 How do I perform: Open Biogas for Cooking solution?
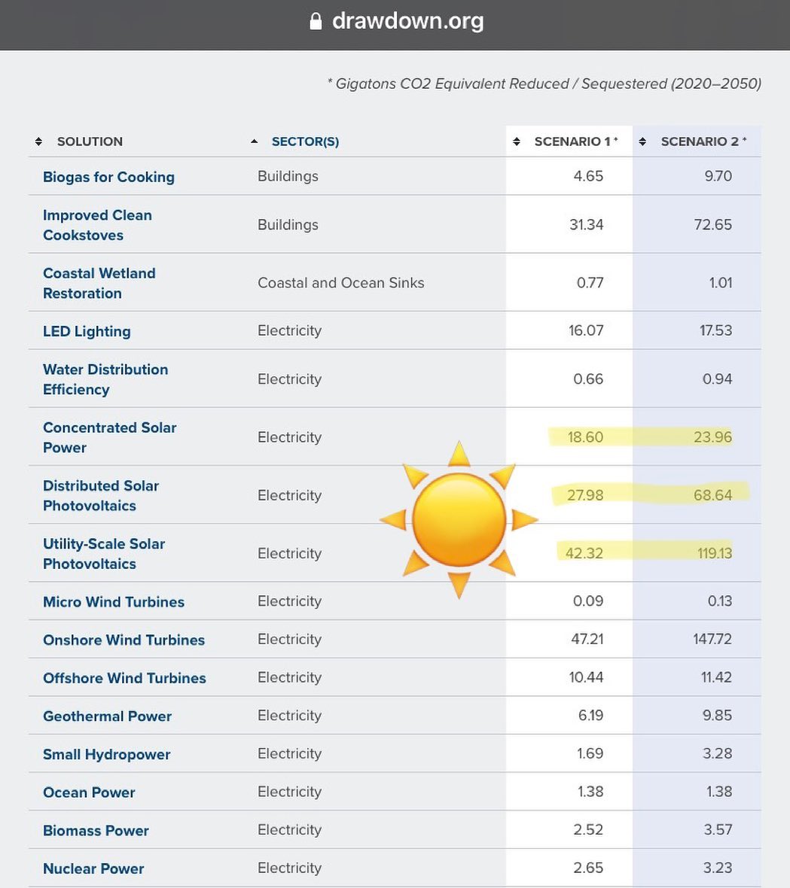108,178
